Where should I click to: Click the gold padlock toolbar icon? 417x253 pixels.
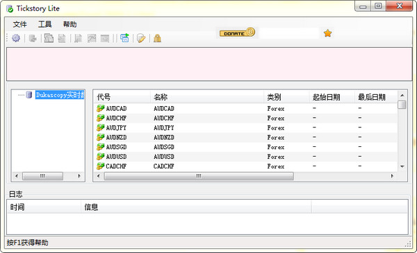coord(158,38)
